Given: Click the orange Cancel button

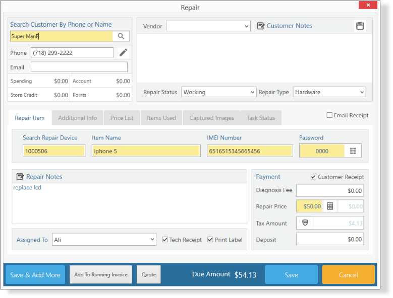Looking at the screenshot, I should (x=348, y=275).
